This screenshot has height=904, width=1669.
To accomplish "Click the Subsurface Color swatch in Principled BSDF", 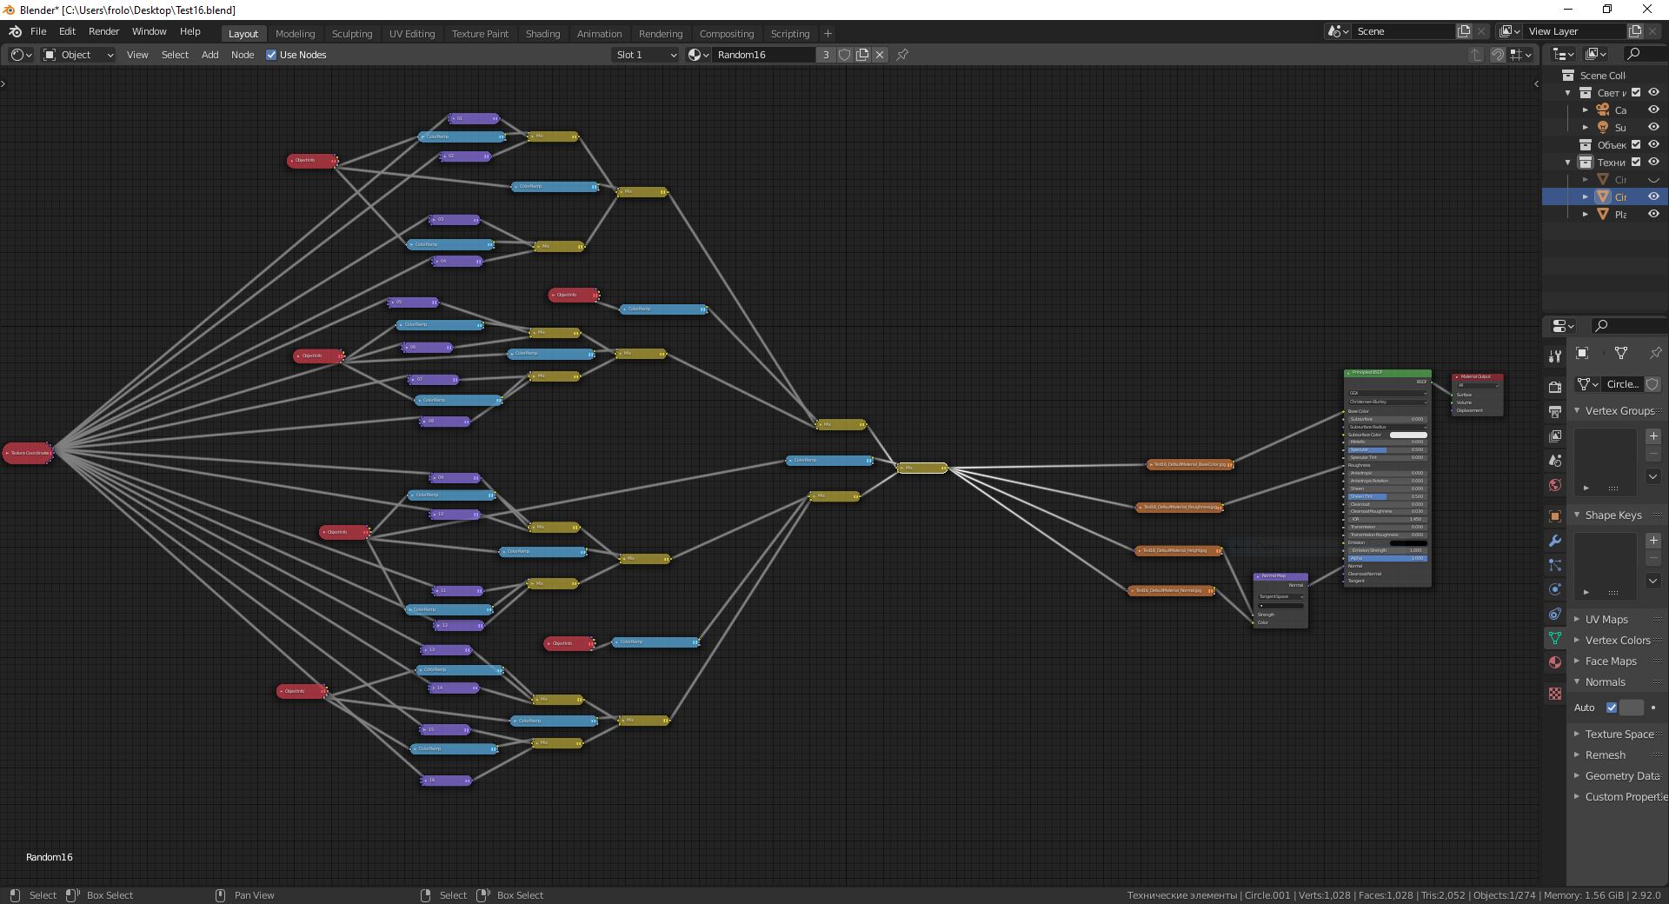I will (x=1408, y=435).
